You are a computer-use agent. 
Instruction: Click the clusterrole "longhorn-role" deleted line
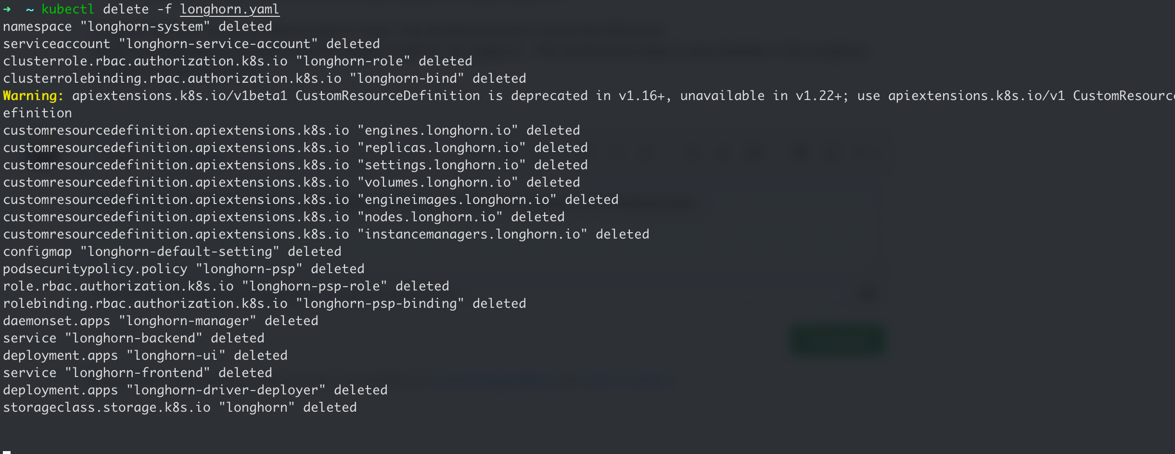238,61
